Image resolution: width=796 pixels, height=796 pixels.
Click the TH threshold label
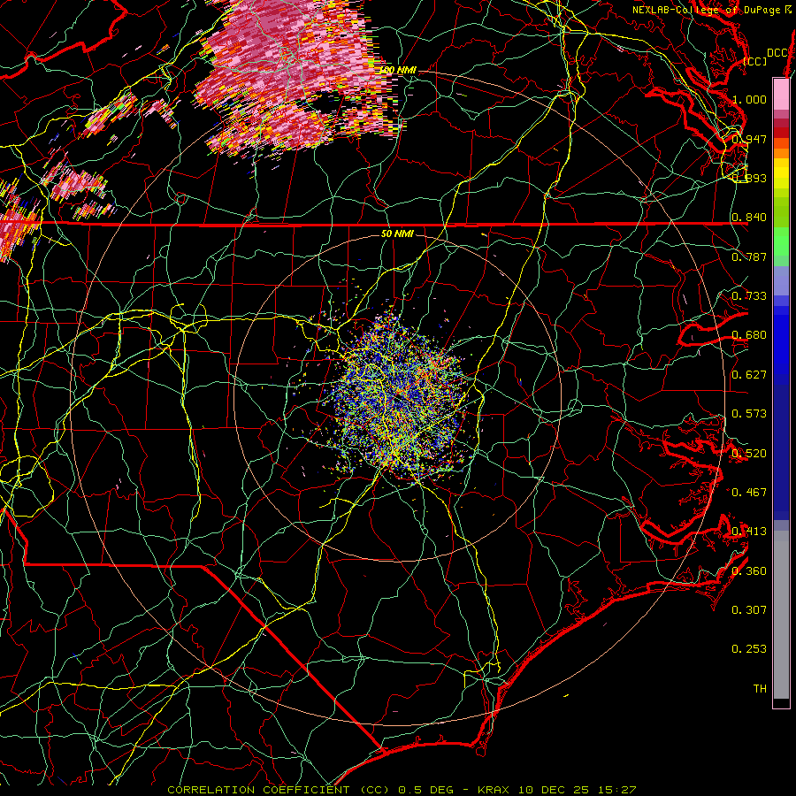pyautogui.click(x=760, y=689)
